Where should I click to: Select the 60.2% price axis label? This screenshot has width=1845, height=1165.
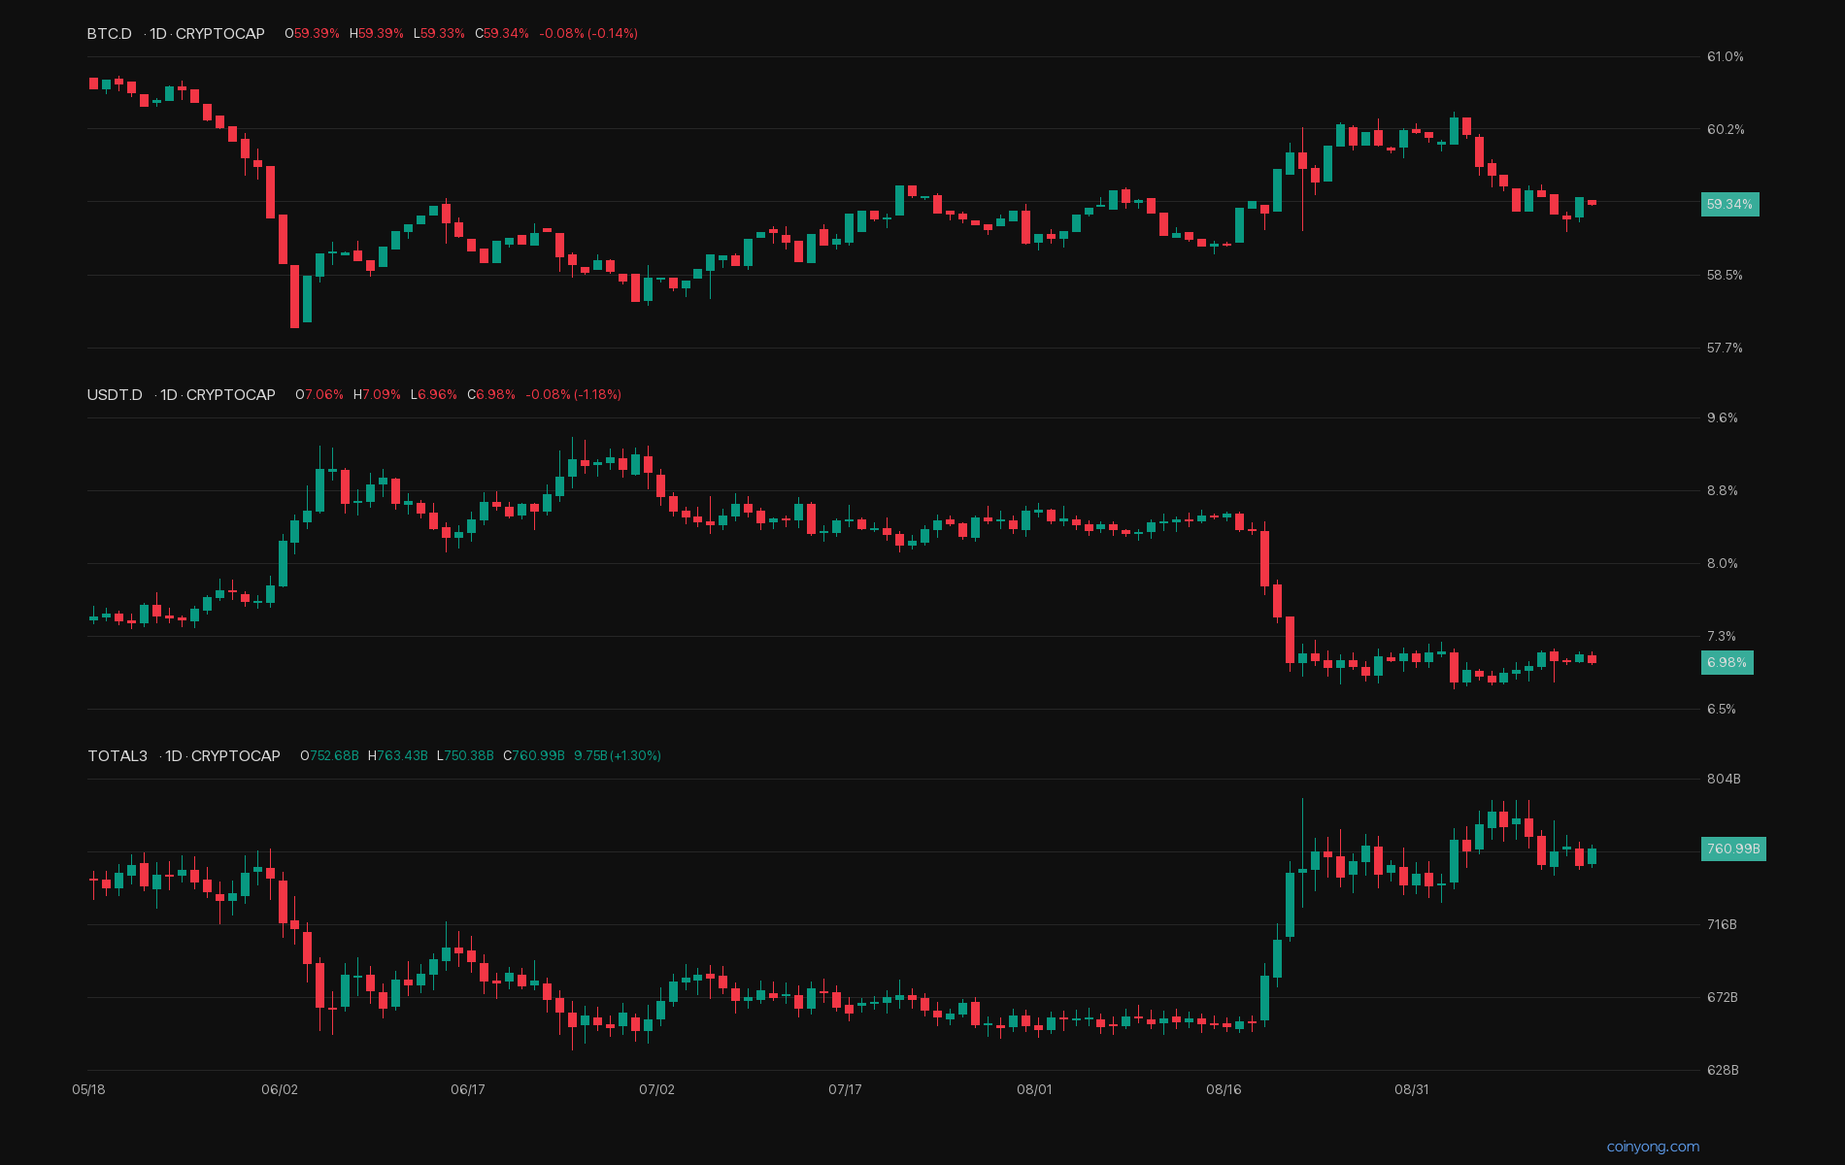(x=1726, y=130)
